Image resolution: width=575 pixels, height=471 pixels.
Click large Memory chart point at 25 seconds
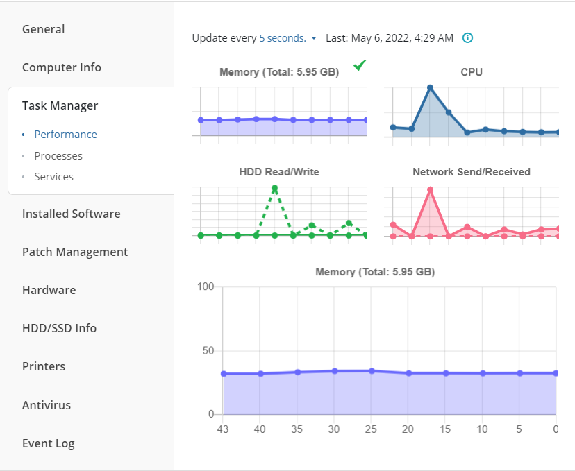tap(372, 371)
